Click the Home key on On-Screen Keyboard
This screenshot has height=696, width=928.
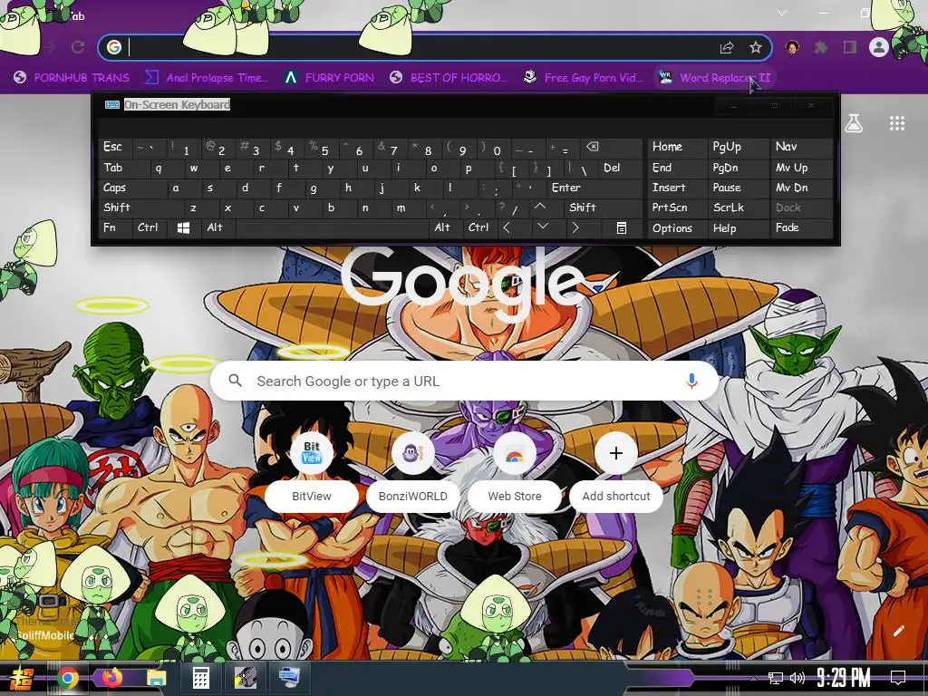point(678,148)
